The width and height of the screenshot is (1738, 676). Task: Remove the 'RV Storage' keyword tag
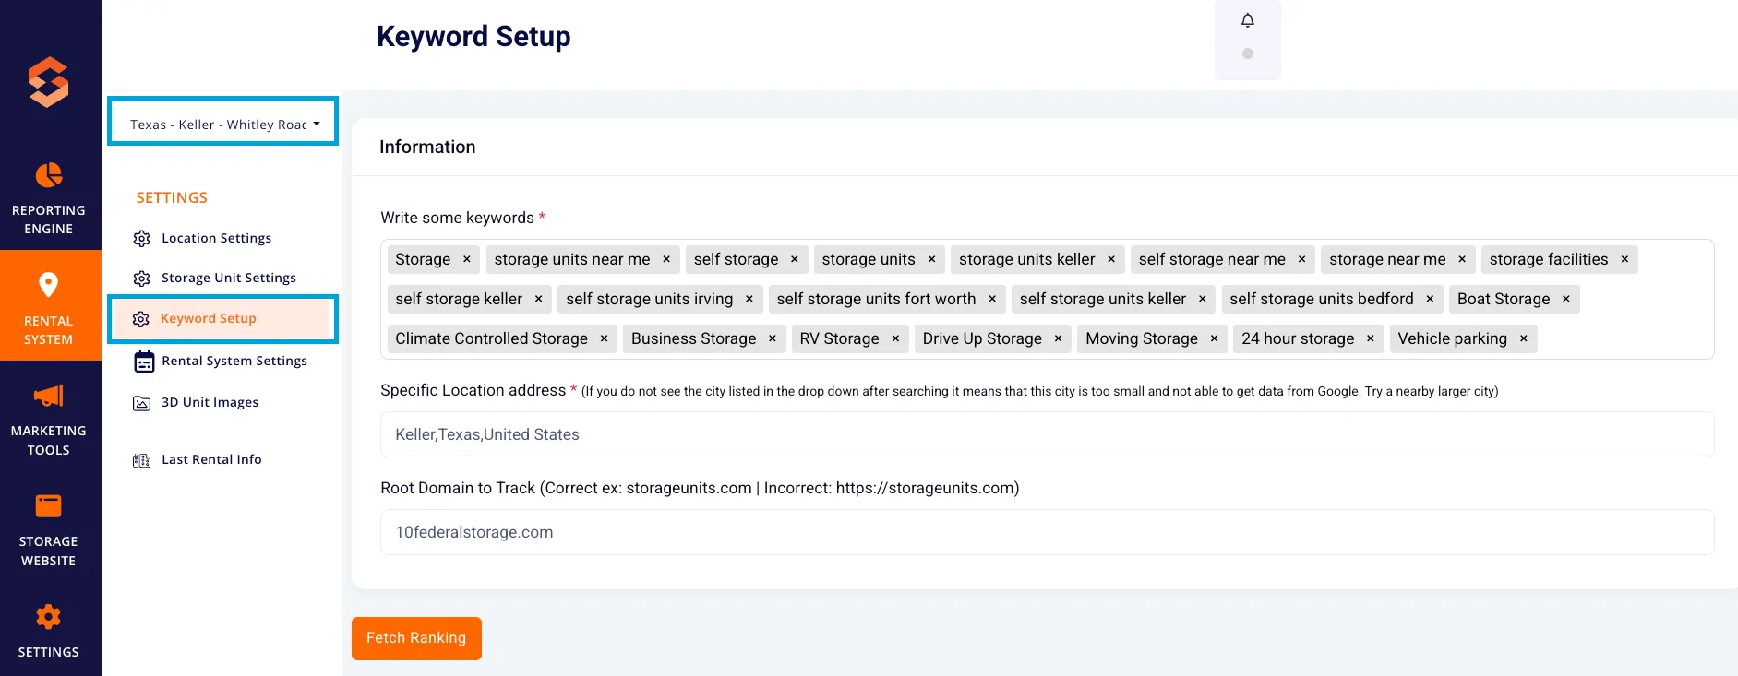895,338
